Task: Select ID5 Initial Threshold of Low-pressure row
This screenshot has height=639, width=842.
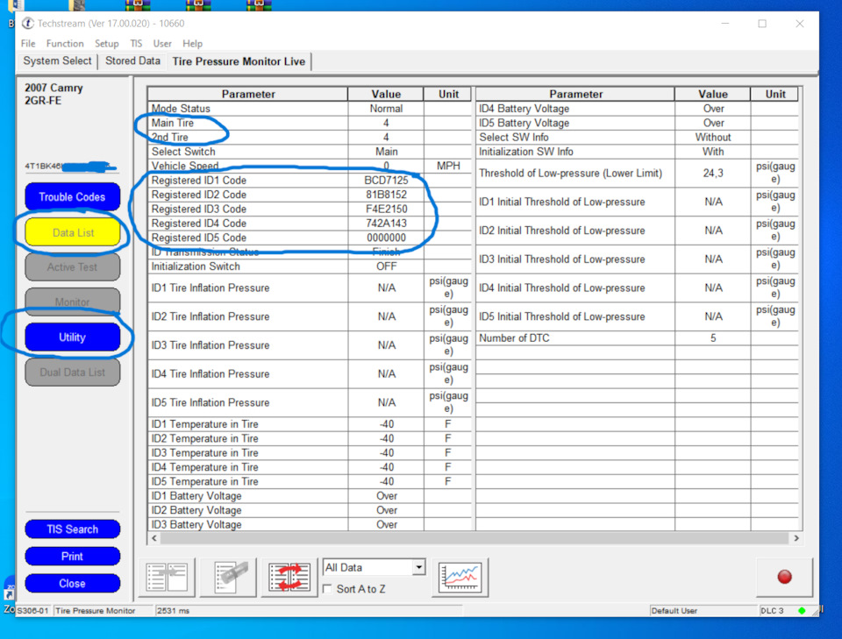Action: pos(637,316)
